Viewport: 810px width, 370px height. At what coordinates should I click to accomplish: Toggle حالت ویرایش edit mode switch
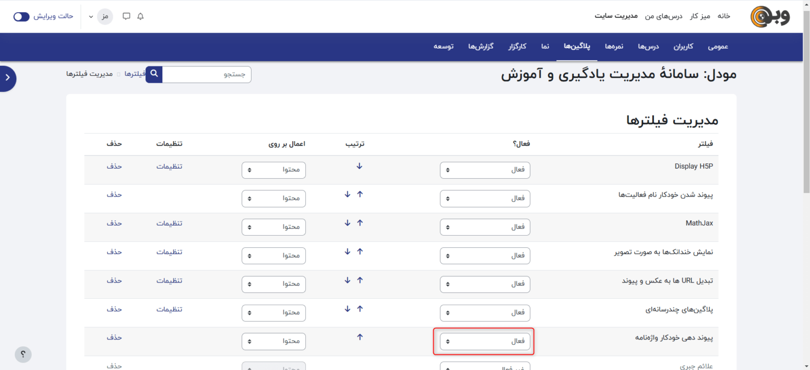point(22,16)
